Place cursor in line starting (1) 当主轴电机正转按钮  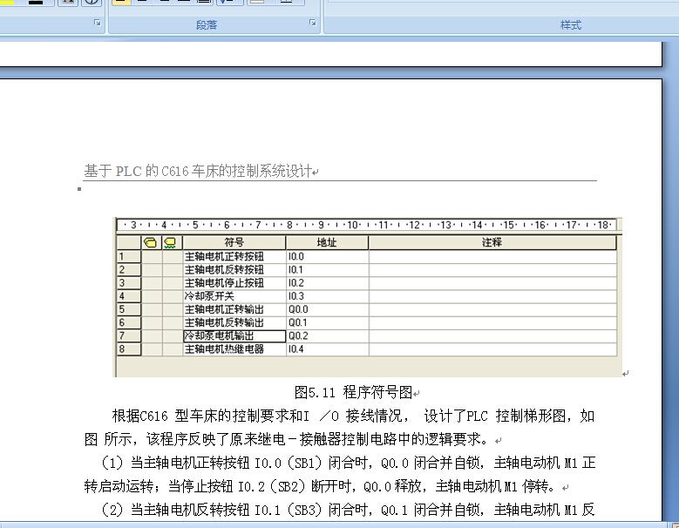click(348, 463)
